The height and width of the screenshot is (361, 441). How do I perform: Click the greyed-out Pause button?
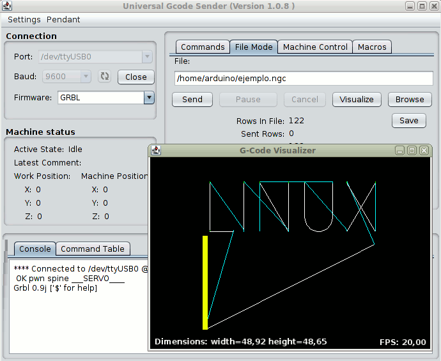coord(248,100)
